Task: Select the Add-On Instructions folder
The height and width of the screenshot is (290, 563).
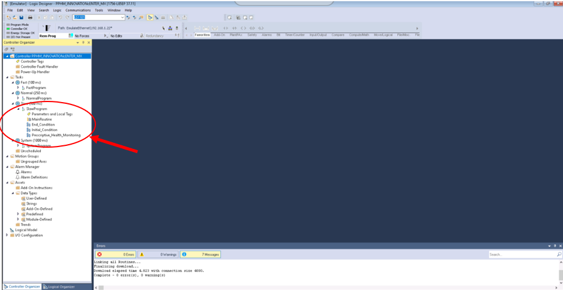Action: click(x=36, y=188)
